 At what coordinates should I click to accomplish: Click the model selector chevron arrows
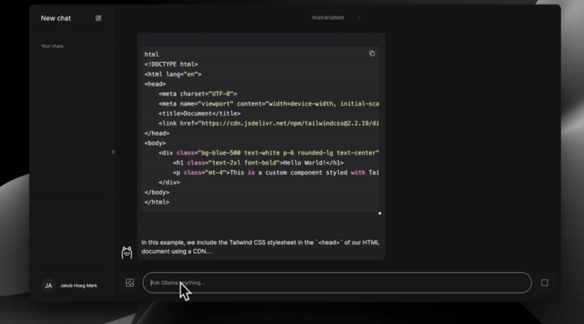coord(359,18)
